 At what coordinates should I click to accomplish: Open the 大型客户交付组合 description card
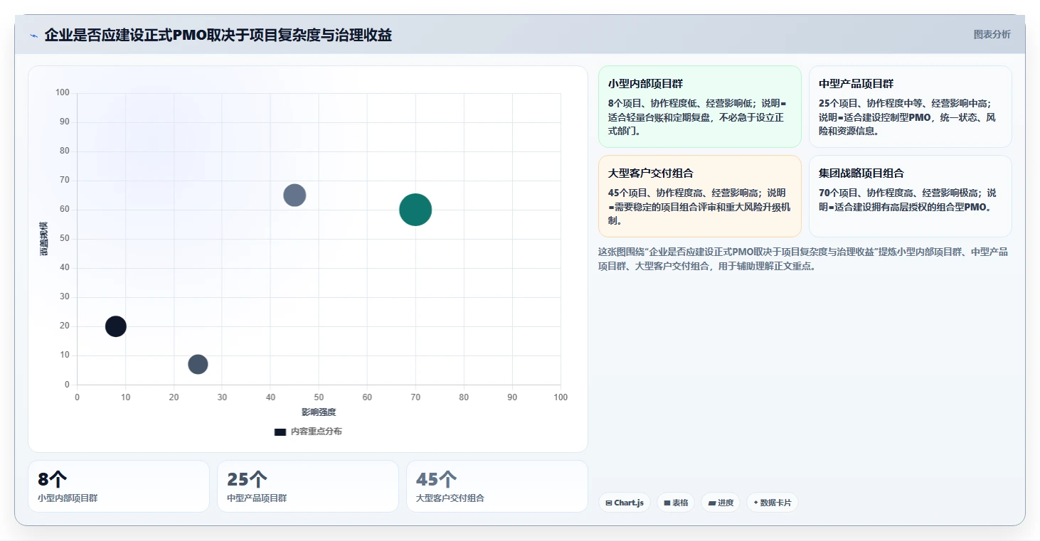[x=700, y=196]
